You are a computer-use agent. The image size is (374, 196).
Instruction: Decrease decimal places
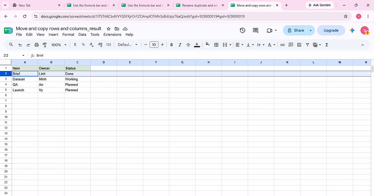point(91,45)
